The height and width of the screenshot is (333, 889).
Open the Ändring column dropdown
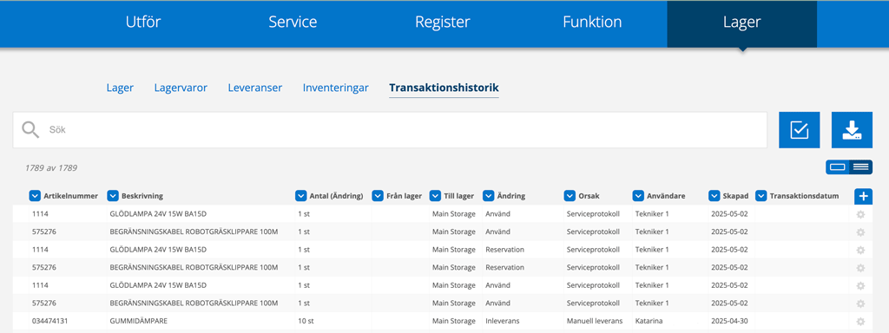coord(489,196)
